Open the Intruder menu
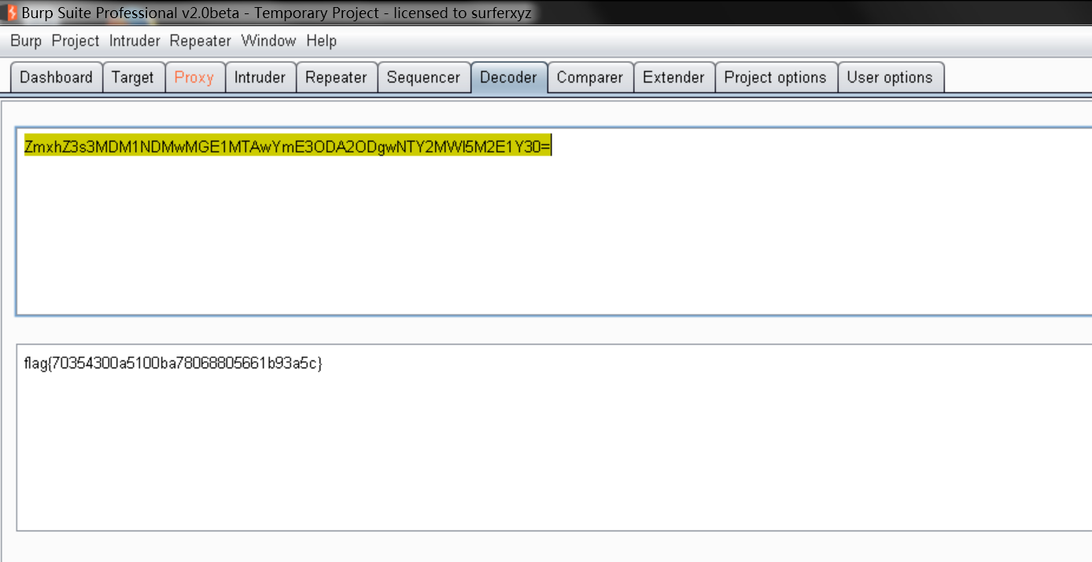 coord(134,41)
